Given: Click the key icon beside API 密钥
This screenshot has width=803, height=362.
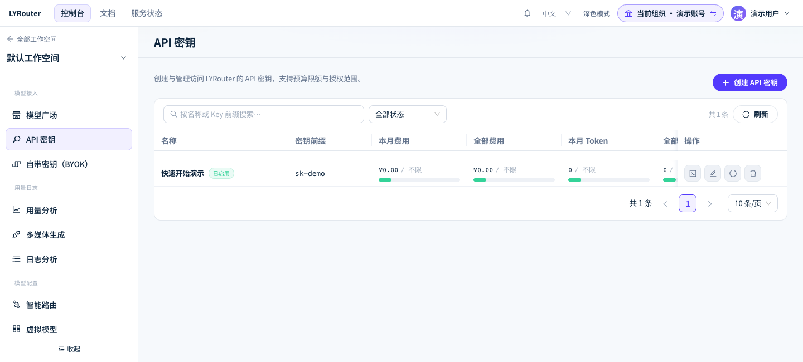Looking at the screenshot, I should [16, 140].
